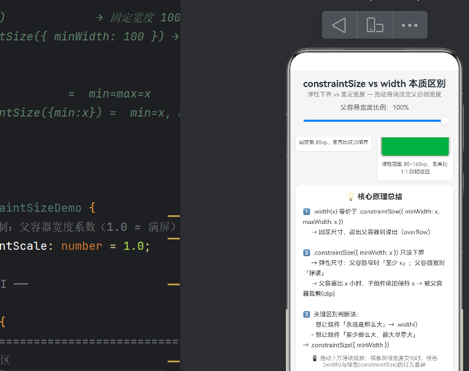The image size is (469, 371).
Task: Click the yellow warning marker beside aintSizeDemo line
Action: point(174,216)
